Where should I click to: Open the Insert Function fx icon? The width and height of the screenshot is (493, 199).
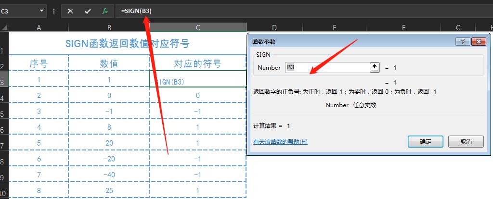point(105,12)
